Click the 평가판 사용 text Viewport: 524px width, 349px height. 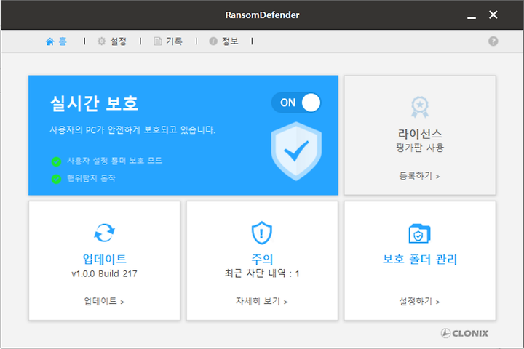(420, 148)
